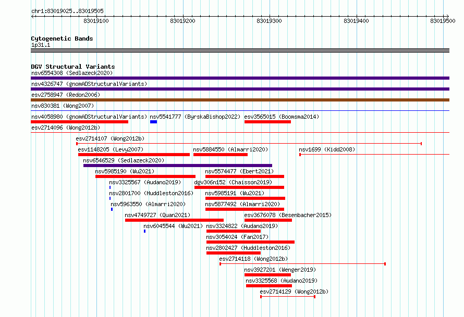
Task: Click nsv2801700 (Huddleston2016) label
Action: pyautogui.click(x=151, y=193)
